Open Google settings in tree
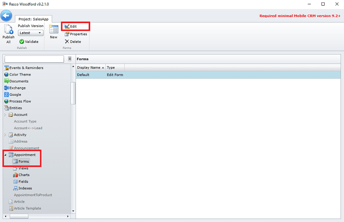The width and height of the screenshot is (344, 222). coord(13,94)
